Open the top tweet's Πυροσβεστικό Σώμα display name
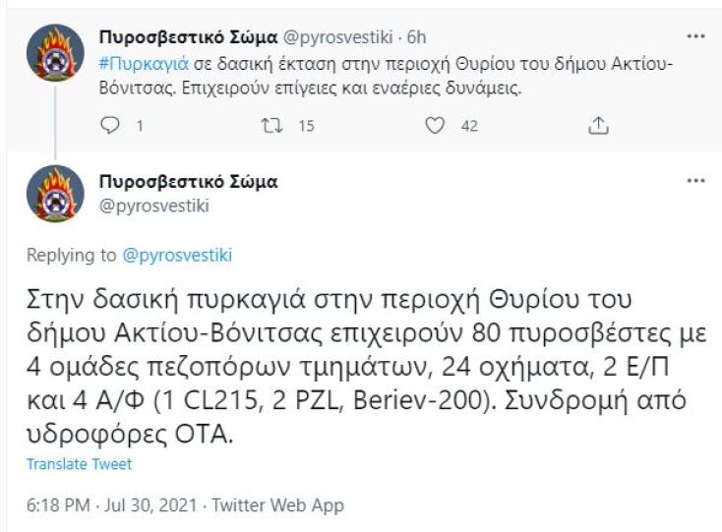The image size is (722, 532). [188, 37]
